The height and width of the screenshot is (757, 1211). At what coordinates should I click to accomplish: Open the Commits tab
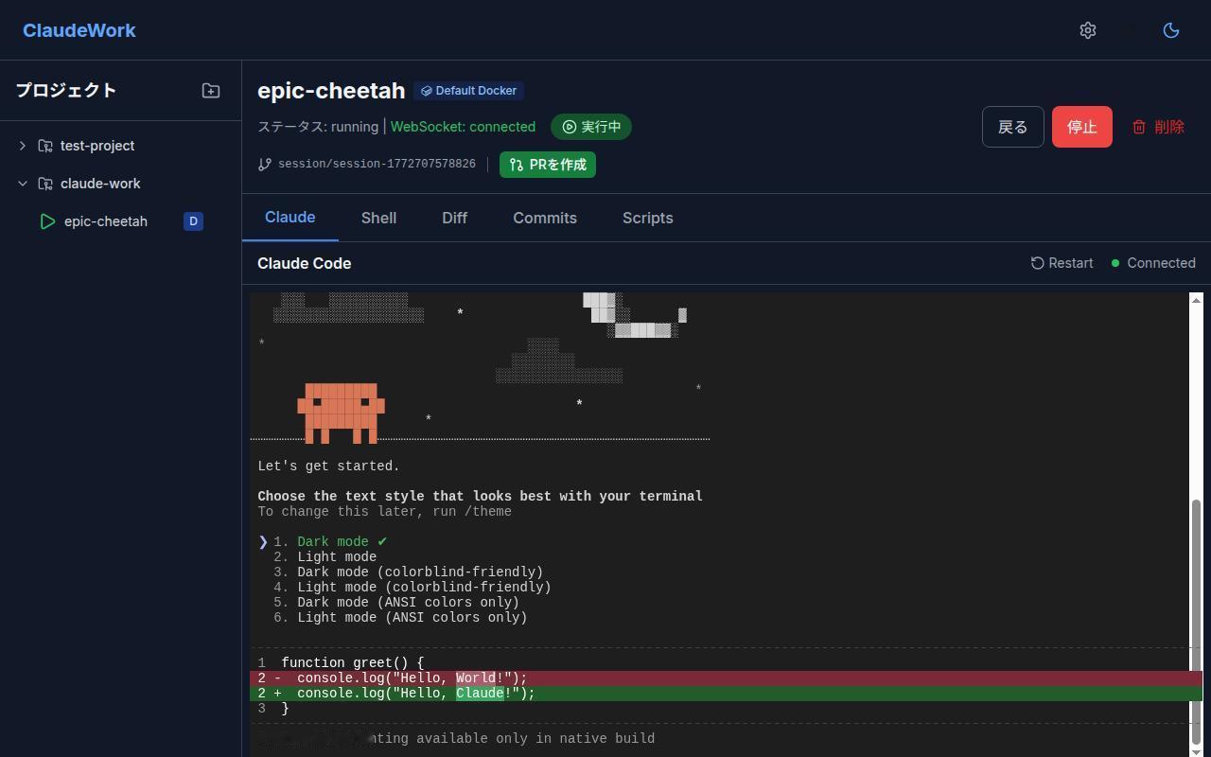[545, 218]
